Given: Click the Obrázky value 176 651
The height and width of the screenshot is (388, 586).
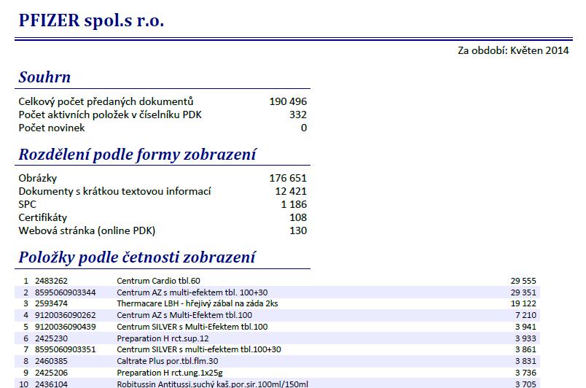Looking at the screenshot, I should (288, 178).
